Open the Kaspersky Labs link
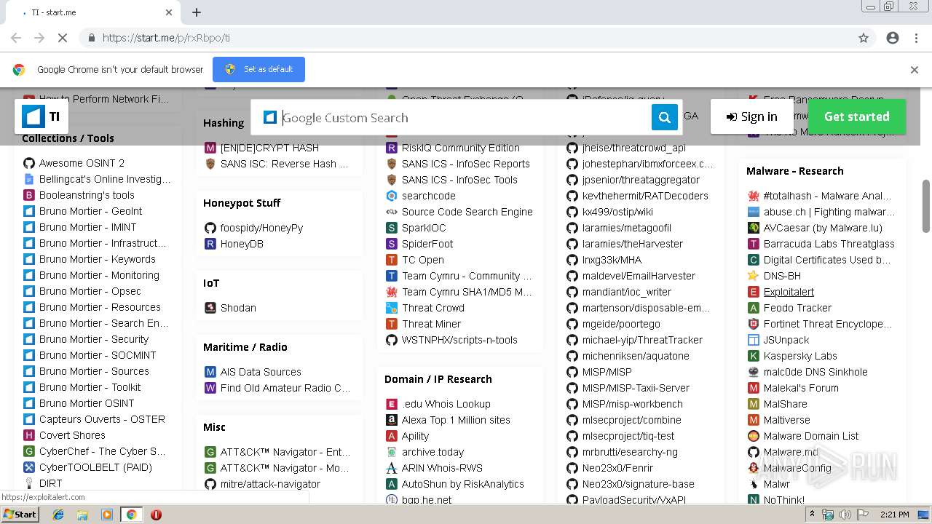 (800, 356)
